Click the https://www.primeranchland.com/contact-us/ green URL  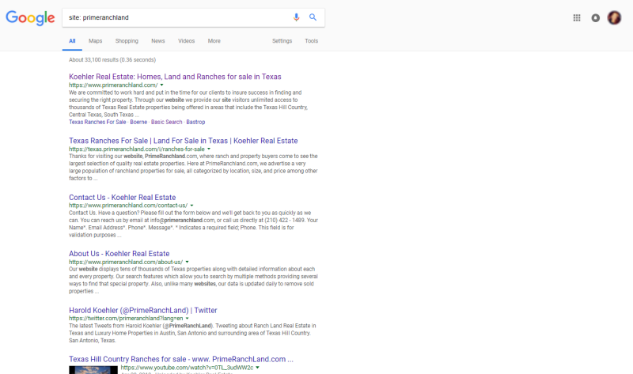click(x=128, y=206)
